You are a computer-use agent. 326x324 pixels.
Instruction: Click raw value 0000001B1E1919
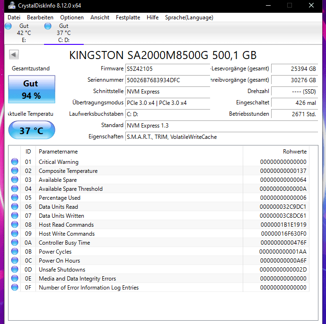coord(283,224)
